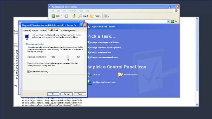The image size is (212, 119).
Task: Click arrow icon beside Change the desktop background
Action: [88, 48]
